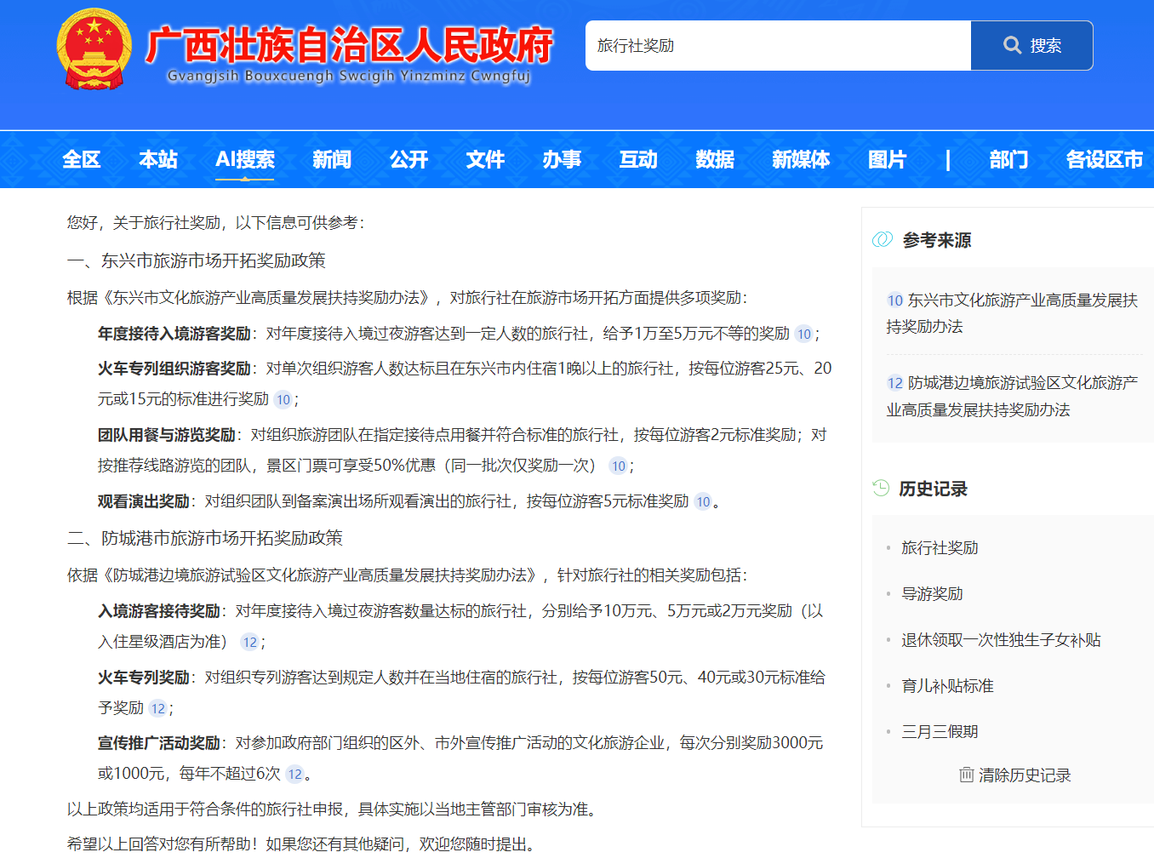The height and width of the screenshot is (858, 1154).
Task: Click citation badge 12 after 入境游客接待奖励
Action: point(249,642)
